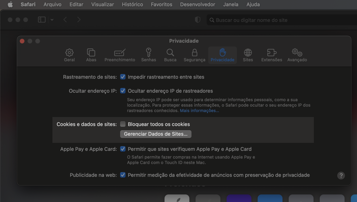The width and height of the screenshot is (357, 202).
Task: Toggle the Safari sidebar button
Action: coord(42,20)
